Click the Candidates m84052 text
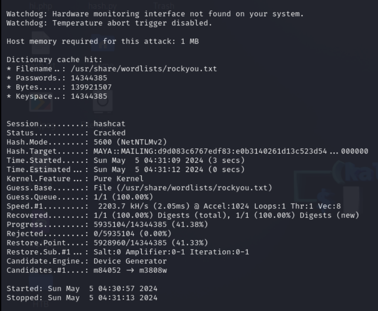 107,270
